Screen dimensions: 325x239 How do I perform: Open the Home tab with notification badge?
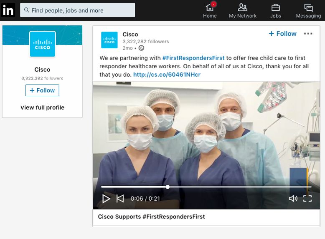pos(210,10)
